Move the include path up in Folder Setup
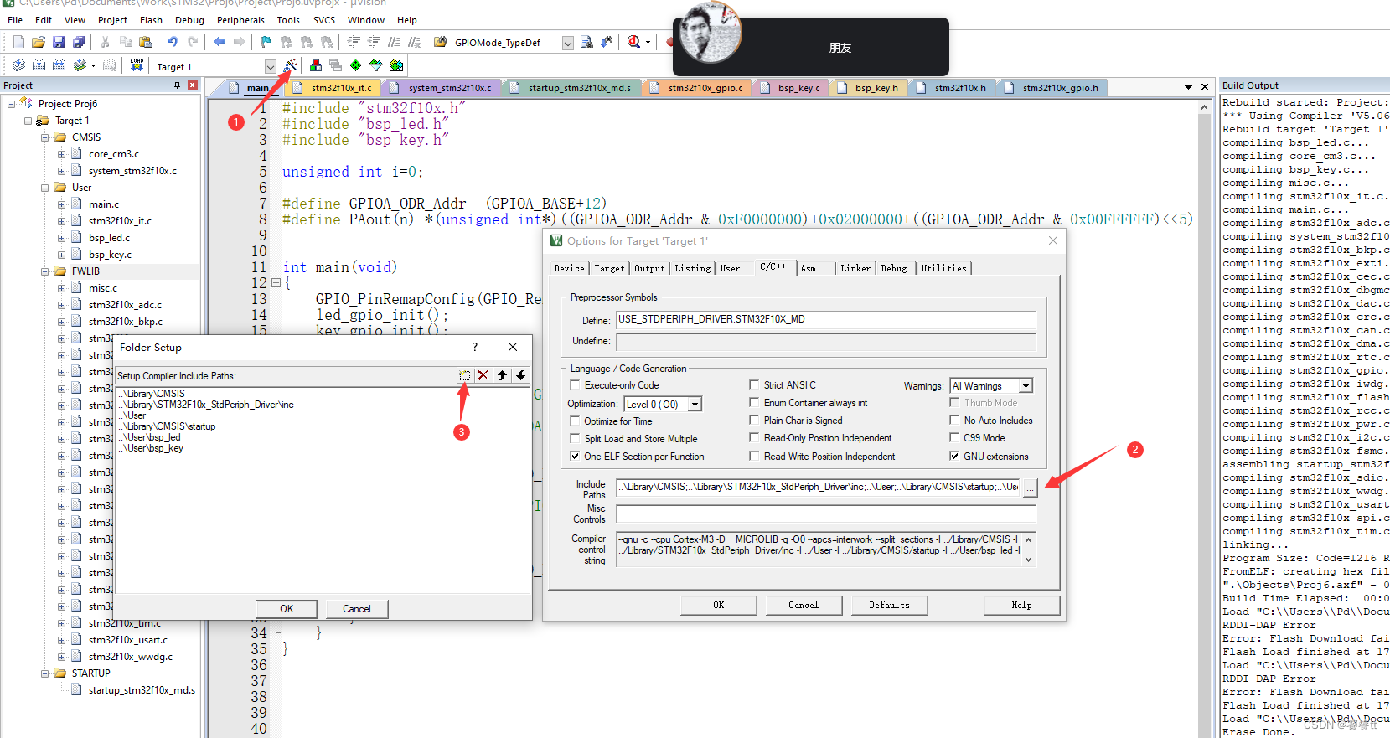The width and height of the screenshot is (1390, 738). [502, 375]
